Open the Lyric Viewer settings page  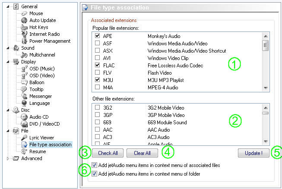coord(41,138)
